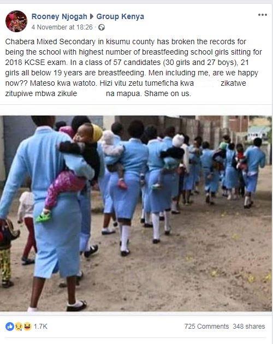View the 1.7K reactions count list
This screenshot has width=273, height=344.
click(x=40, y=327)
